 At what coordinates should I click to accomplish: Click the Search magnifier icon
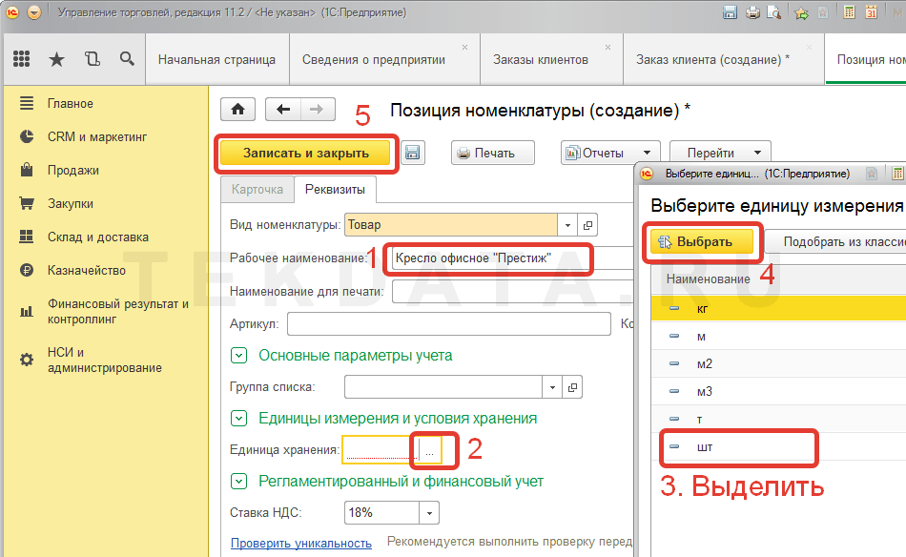[x=127, y=58]
